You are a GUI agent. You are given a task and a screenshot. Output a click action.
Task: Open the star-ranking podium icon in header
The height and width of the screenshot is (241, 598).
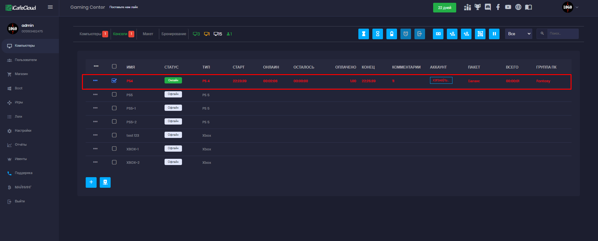(467, 7)
